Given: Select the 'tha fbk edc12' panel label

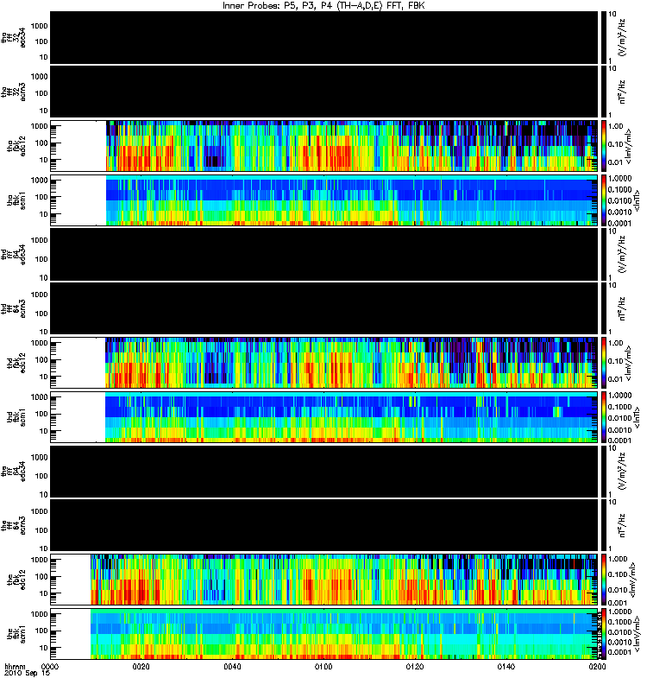Looking at the screenshot, I should (16, 146).
